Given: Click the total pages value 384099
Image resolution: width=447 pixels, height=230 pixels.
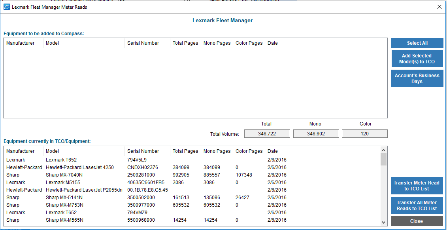Looking at the screenshot, I should (181, 167).
